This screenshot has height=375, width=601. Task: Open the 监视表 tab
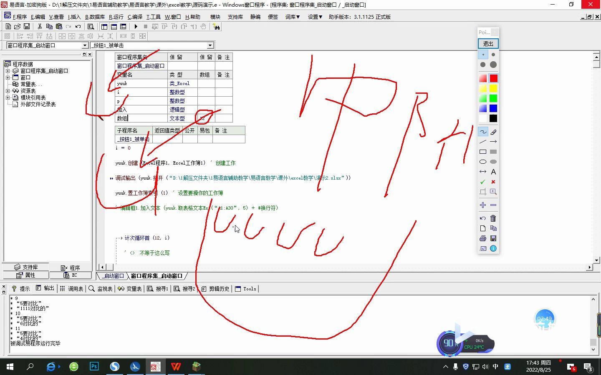point(100,289)
